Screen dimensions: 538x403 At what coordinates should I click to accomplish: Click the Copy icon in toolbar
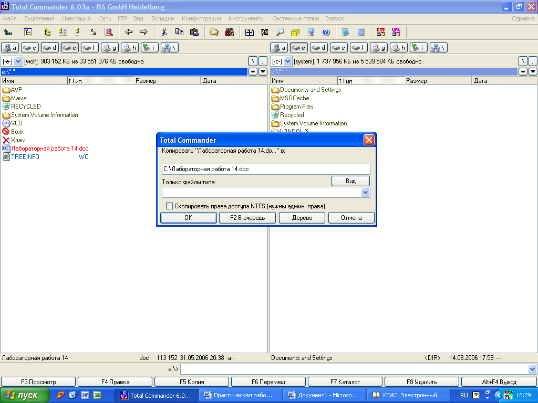pyautogui.click(x=179, y=32)
